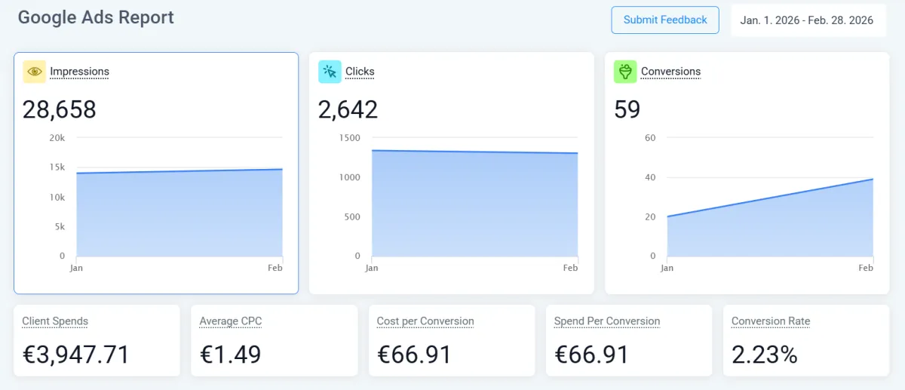The image size is (905, 390).
Task: Click the Client Spends label
Action: tap(55, 321)
